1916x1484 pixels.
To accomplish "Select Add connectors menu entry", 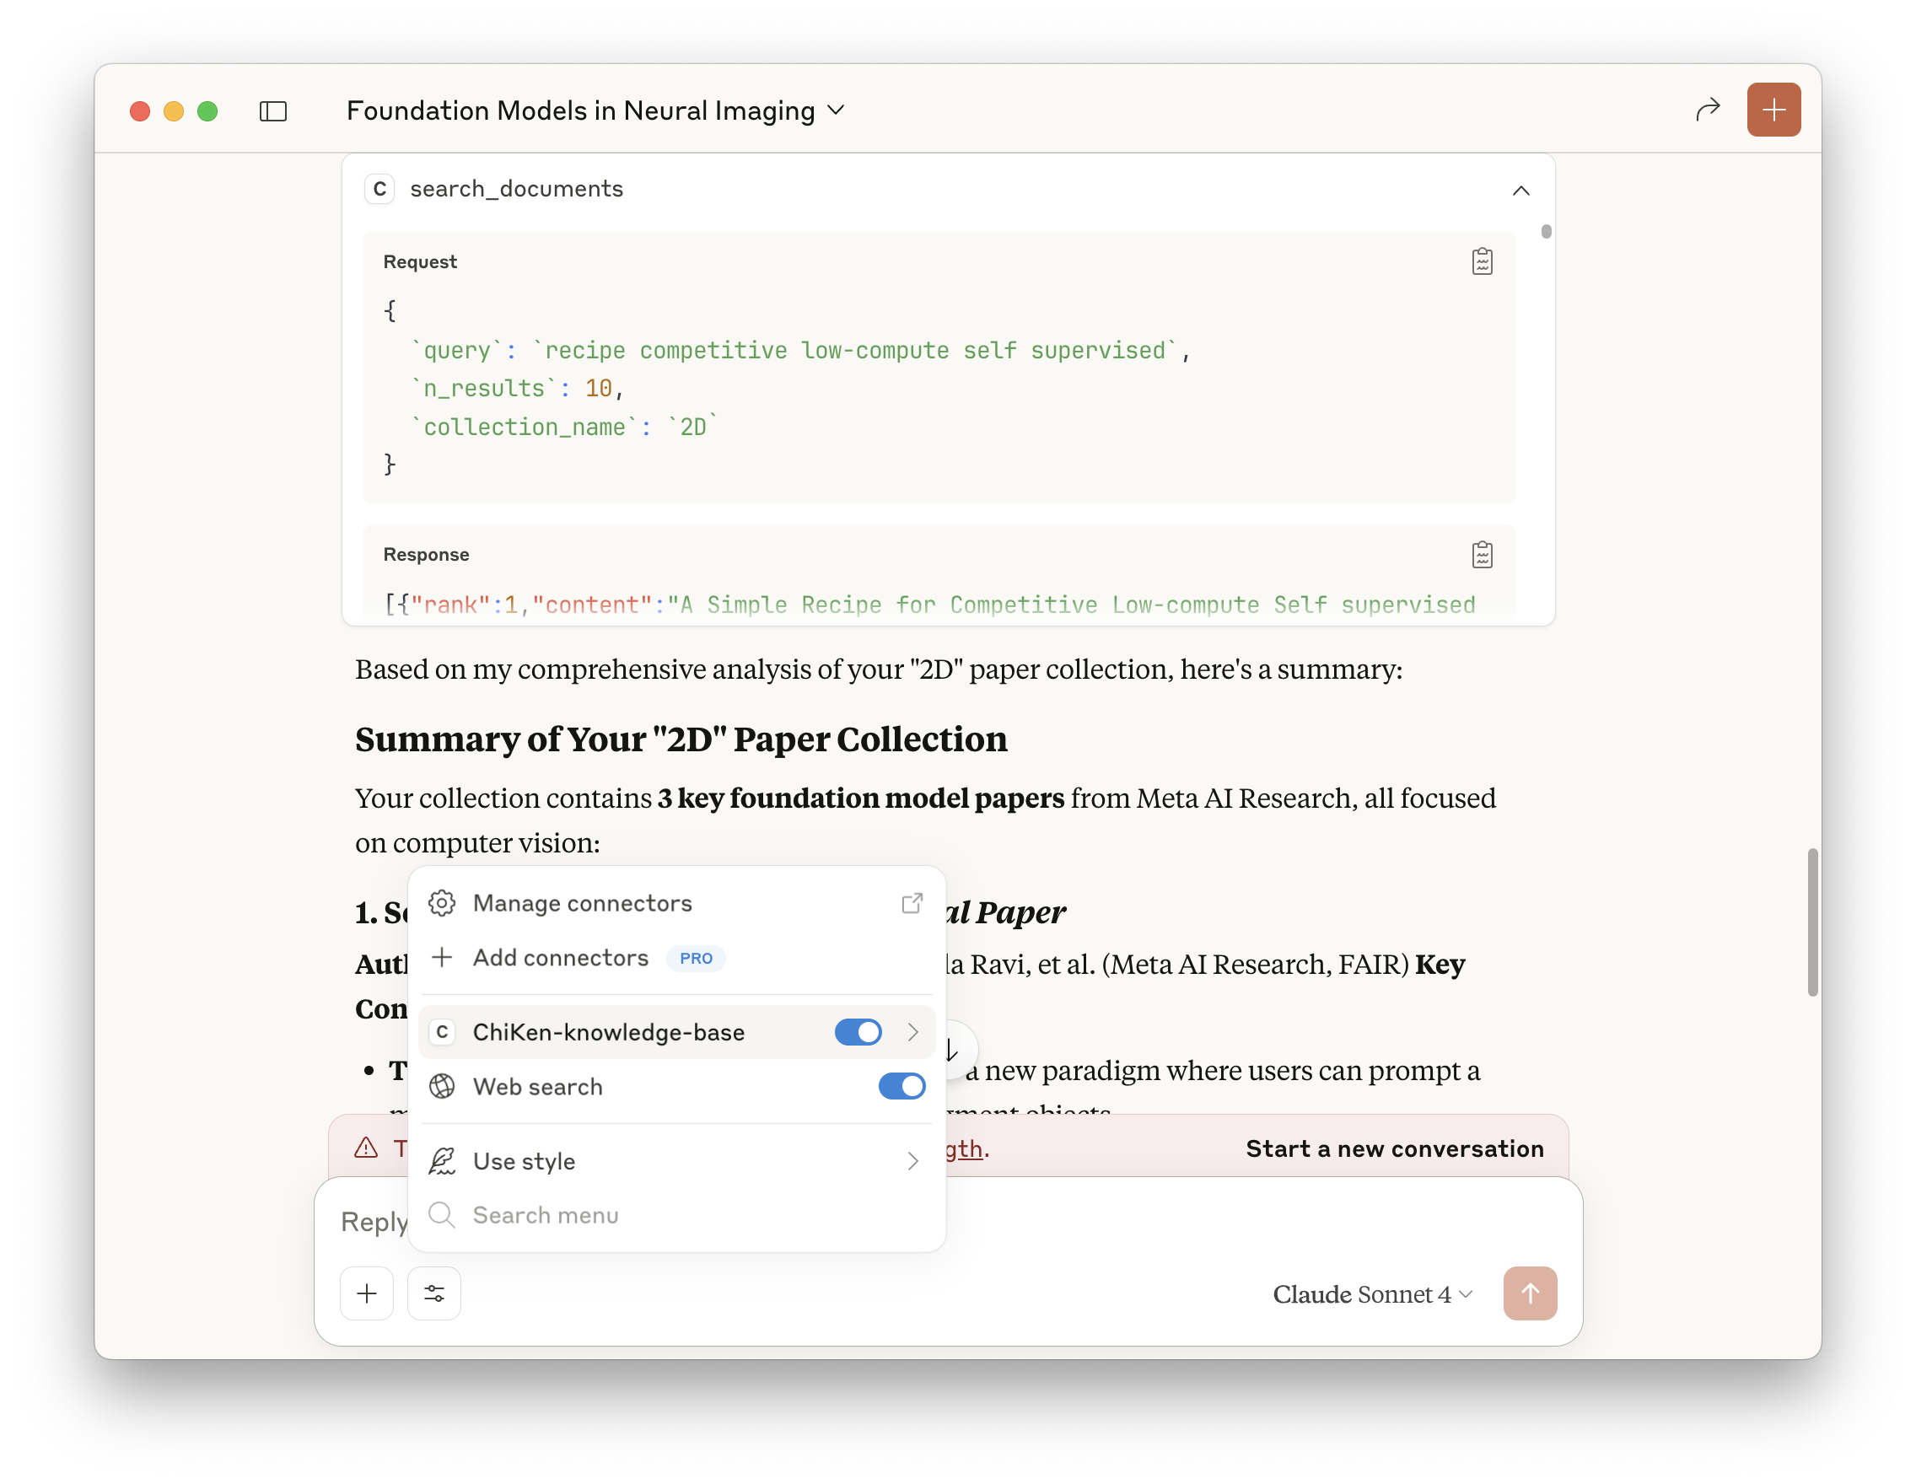I will point(561,958).
